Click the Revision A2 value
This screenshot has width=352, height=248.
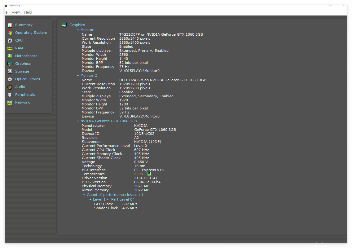pos(136,138)
